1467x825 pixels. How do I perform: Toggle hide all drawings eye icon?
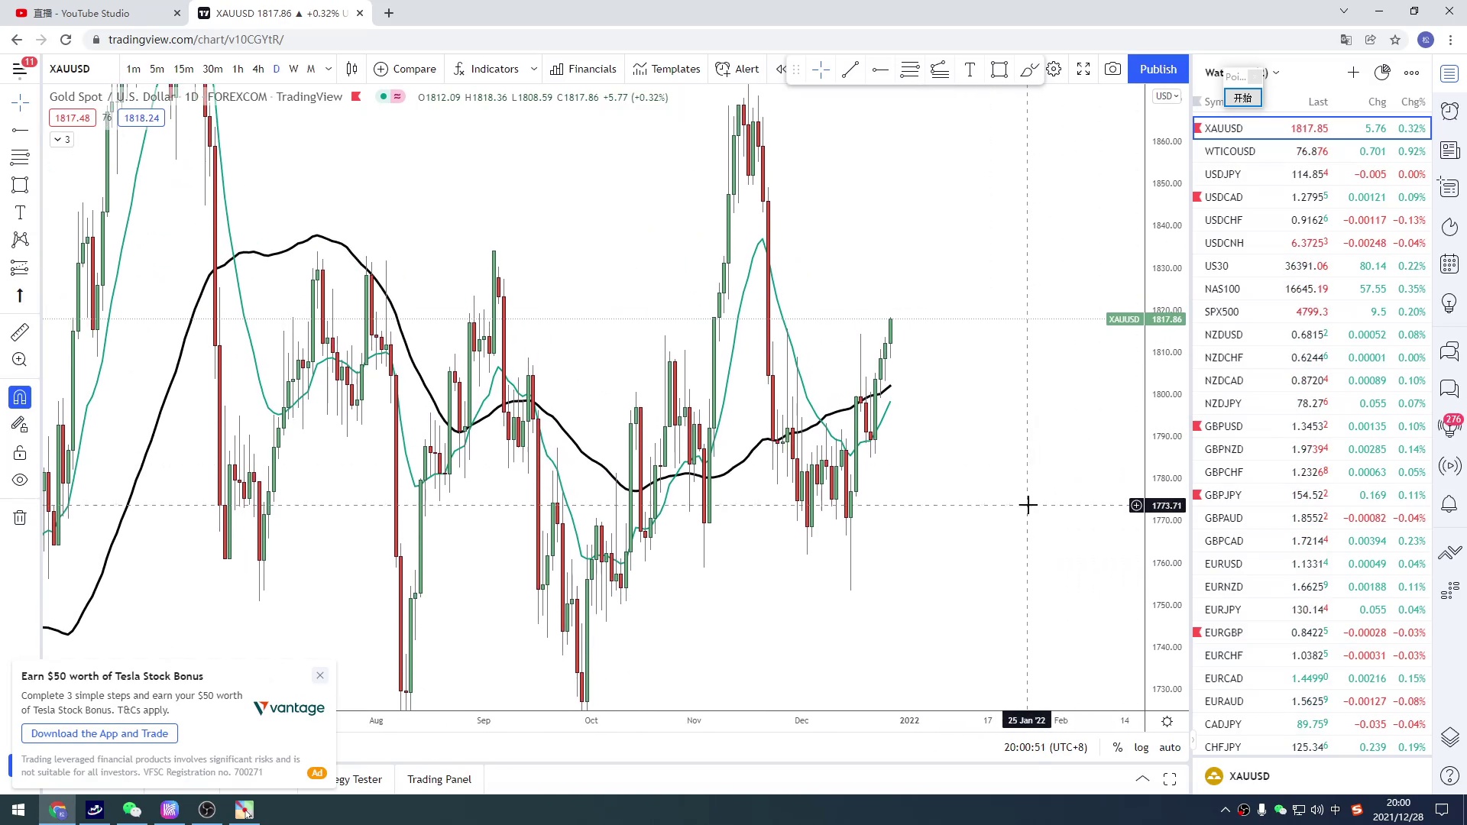(x=20, y=480)
